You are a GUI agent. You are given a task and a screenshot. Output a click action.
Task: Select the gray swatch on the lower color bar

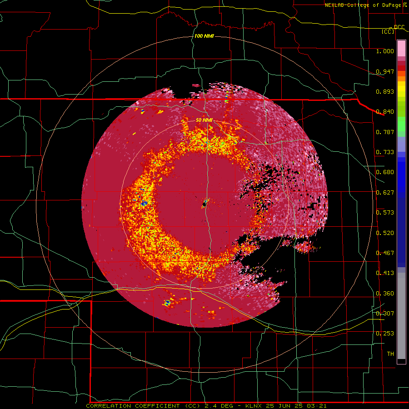click(x=401, y=316)
